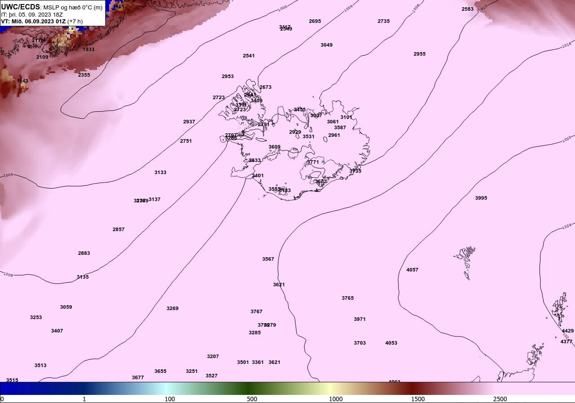This screenshot has width=575, height=403.
Task: Click the map value 3567
Action: (x=268, y=259)
